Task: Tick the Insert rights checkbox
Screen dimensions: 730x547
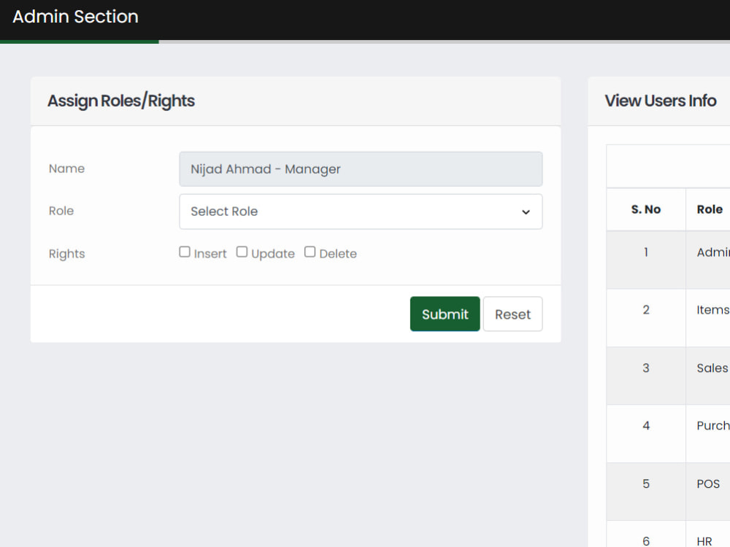Action: click(x=185, y=252)
